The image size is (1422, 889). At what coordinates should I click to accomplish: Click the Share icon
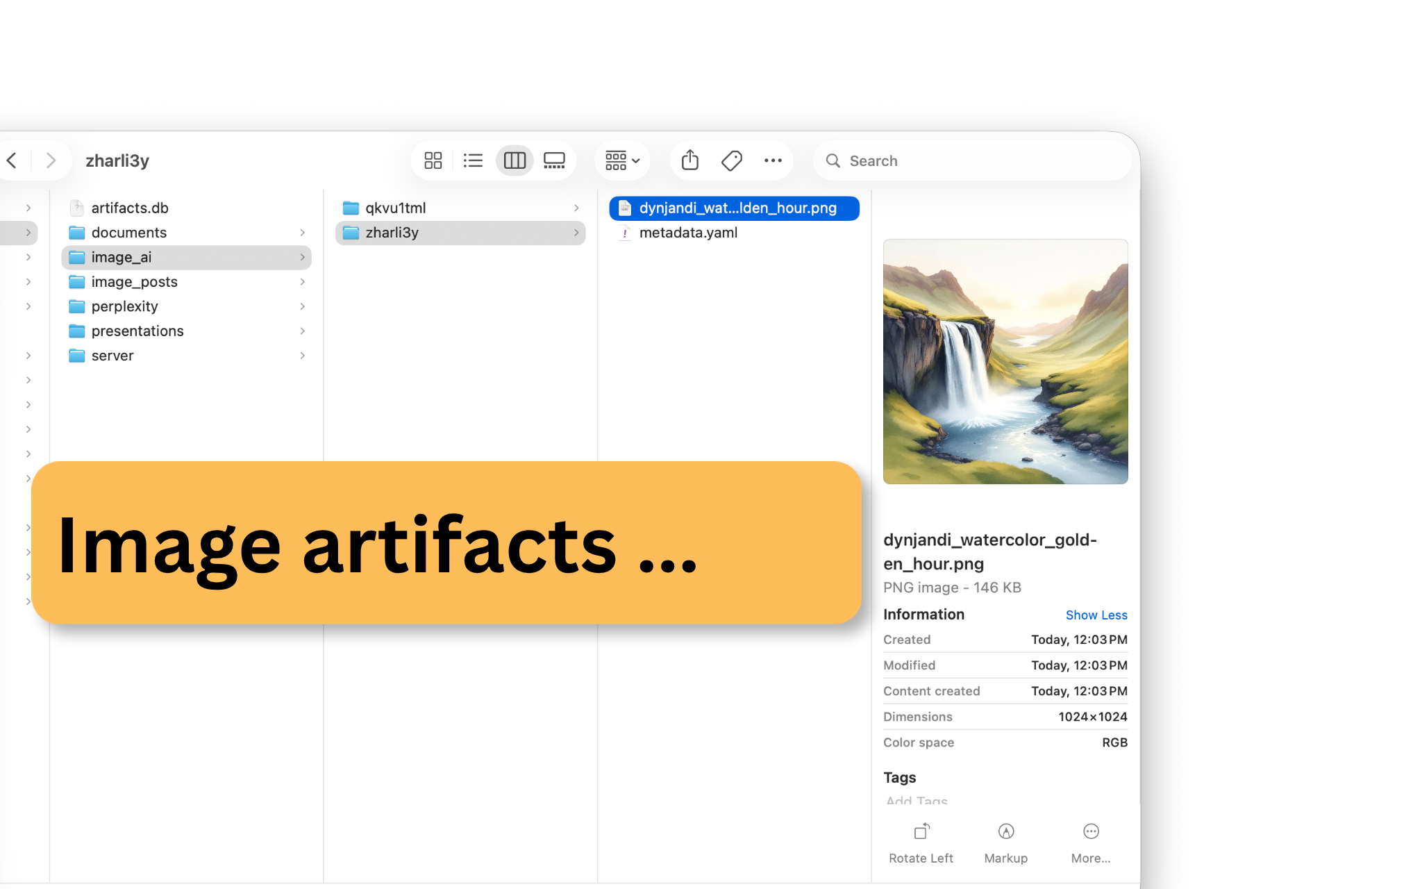pyautogui.click(x=689, y=160)
